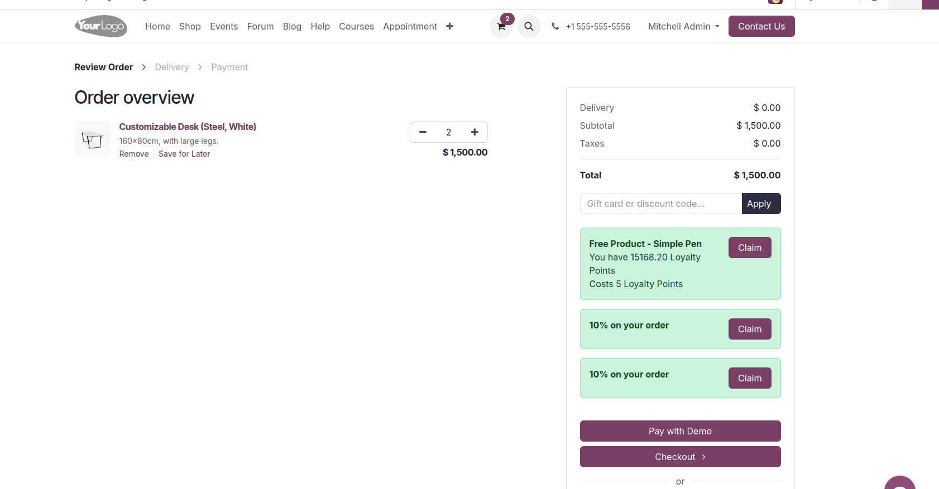Image resolution: width=939 pixels, height=489 pixels.
Task: Go to Home menu
Action: click(x=157, y=26)
